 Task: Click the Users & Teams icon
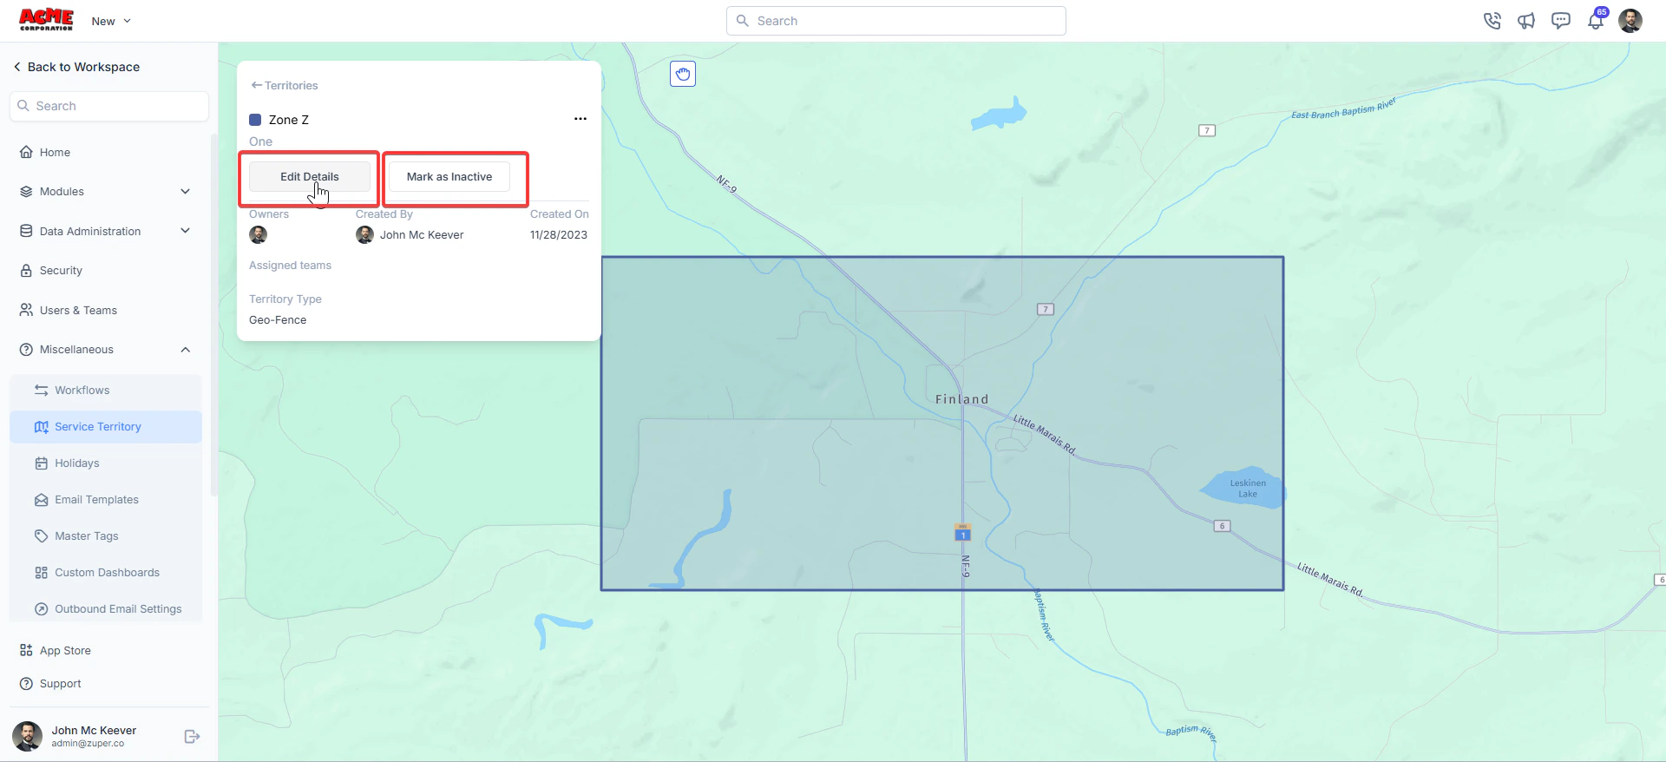[x=26, y=310]
